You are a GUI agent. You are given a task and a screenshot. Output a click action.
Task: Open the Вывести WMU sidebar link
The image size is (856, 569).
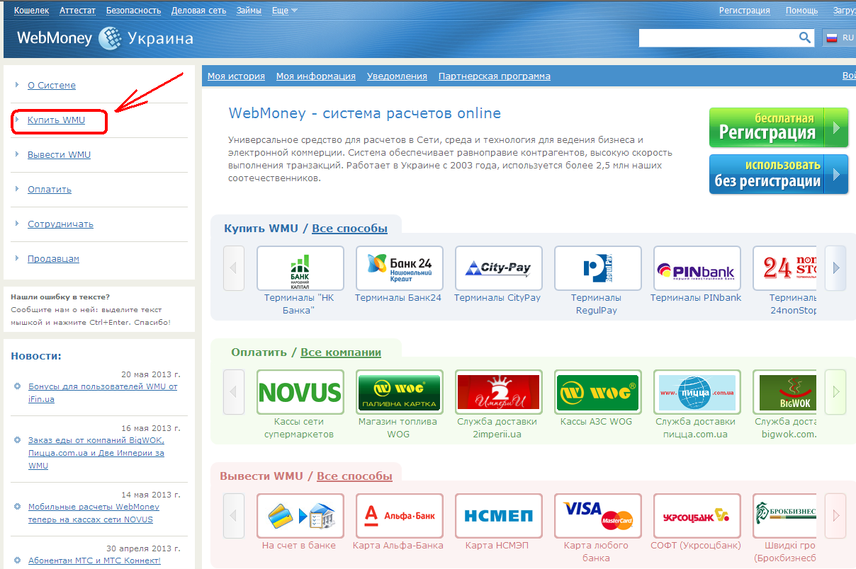pos(59,155)
